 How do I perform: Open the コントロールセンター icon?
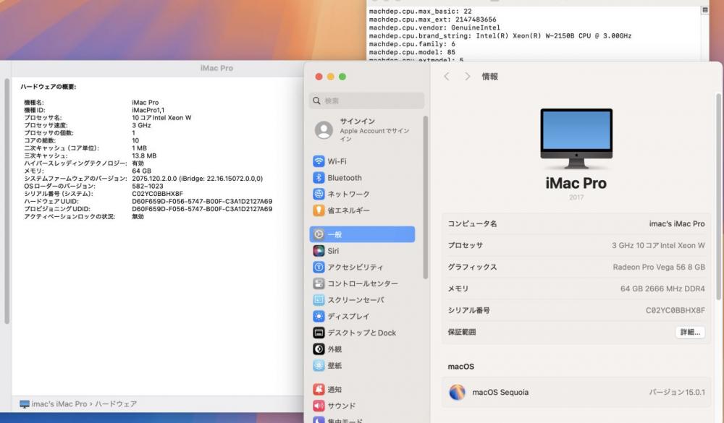[x=319, y=283]
